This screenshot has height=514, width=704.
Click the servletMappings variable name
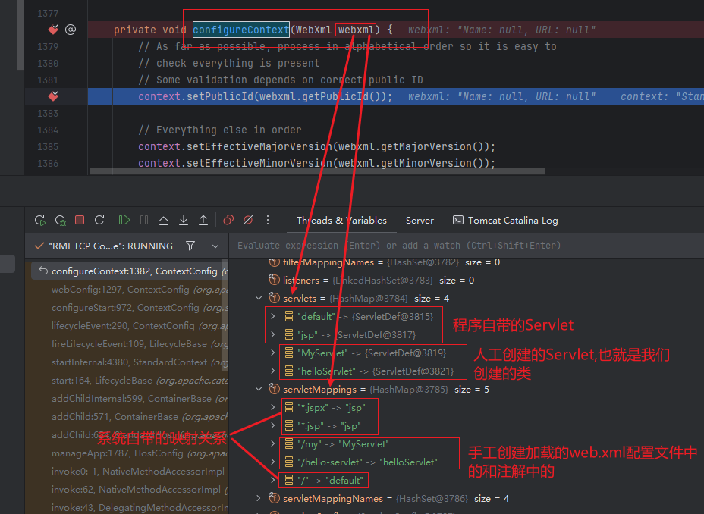(319, 390)
